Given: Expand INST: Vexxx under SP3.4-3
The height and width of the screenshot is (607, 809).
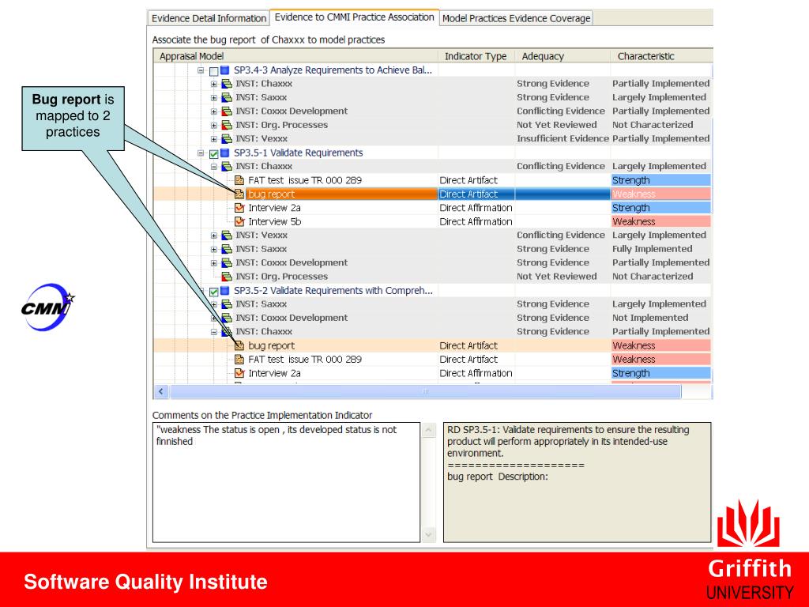Looking at the screenshot, I should pyautogui.click(x=213, y=139).
